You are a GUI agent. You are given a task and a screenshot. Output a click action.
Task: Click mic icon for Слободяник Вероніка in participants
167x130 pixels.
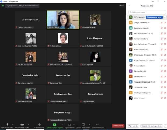coord(162,93)
